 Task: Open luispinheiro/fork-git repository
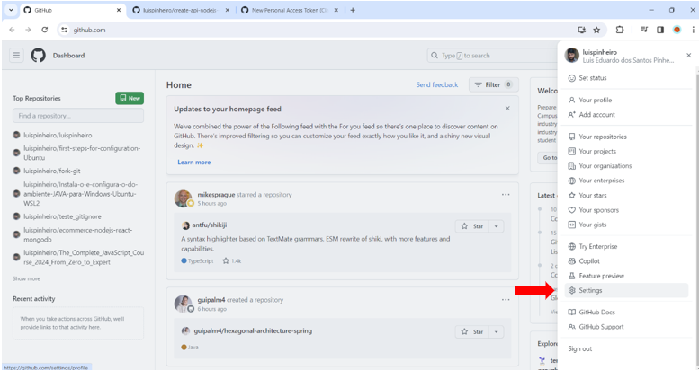coord(52,171)
